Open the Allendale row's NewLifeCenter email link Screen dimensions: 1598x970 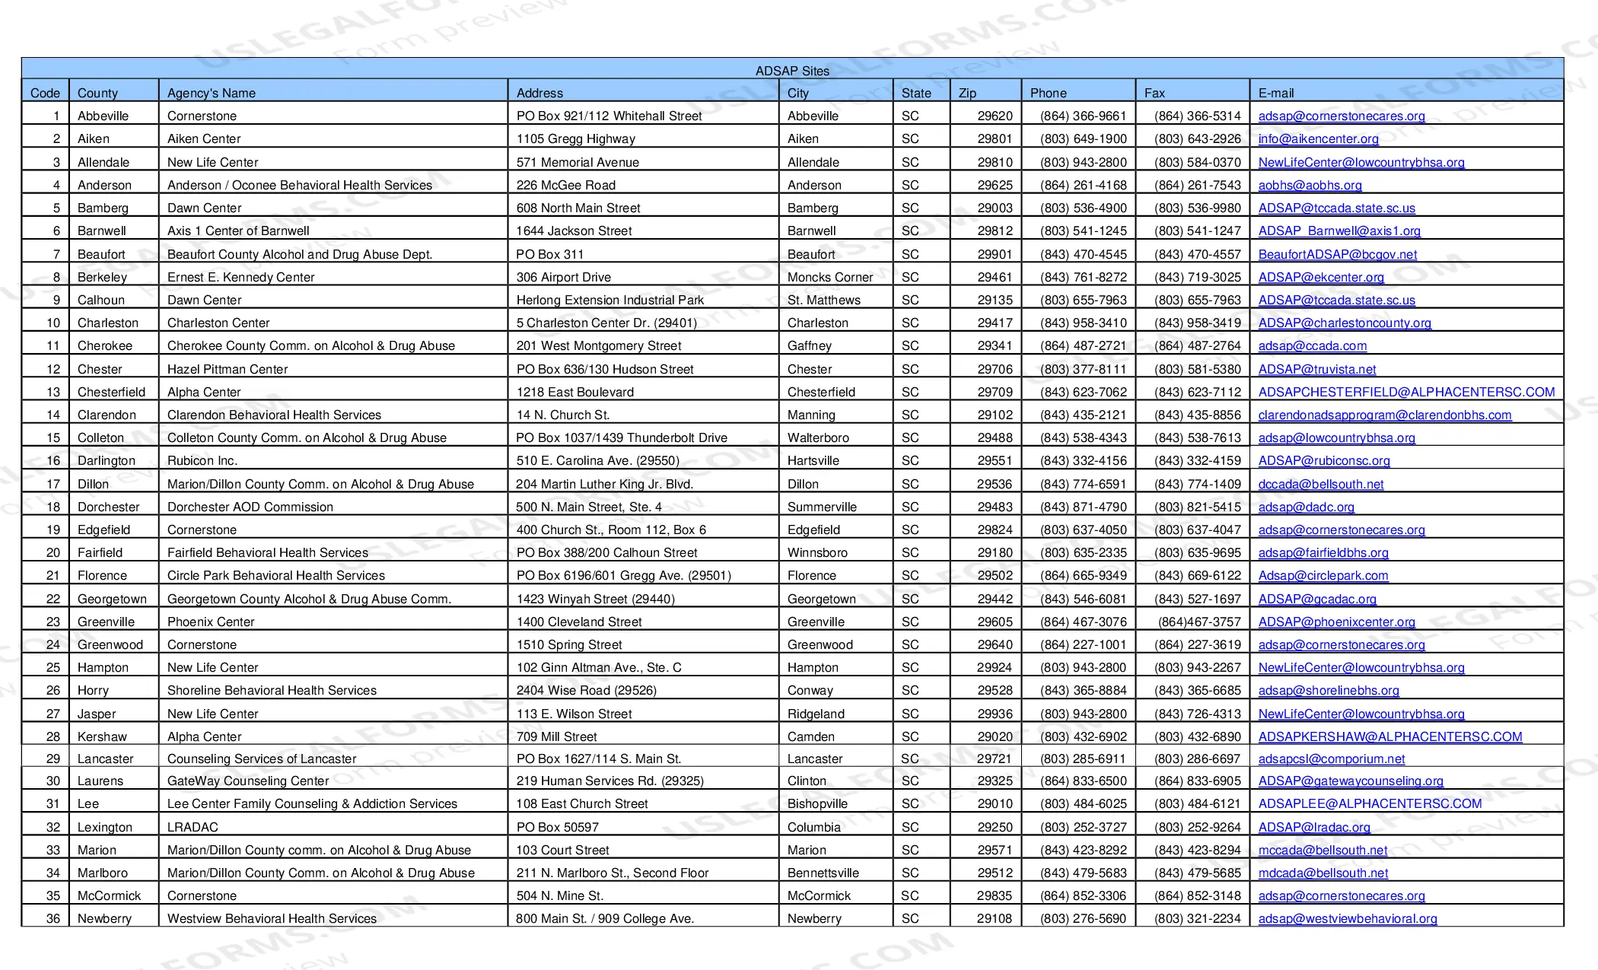click(1361, 162)
